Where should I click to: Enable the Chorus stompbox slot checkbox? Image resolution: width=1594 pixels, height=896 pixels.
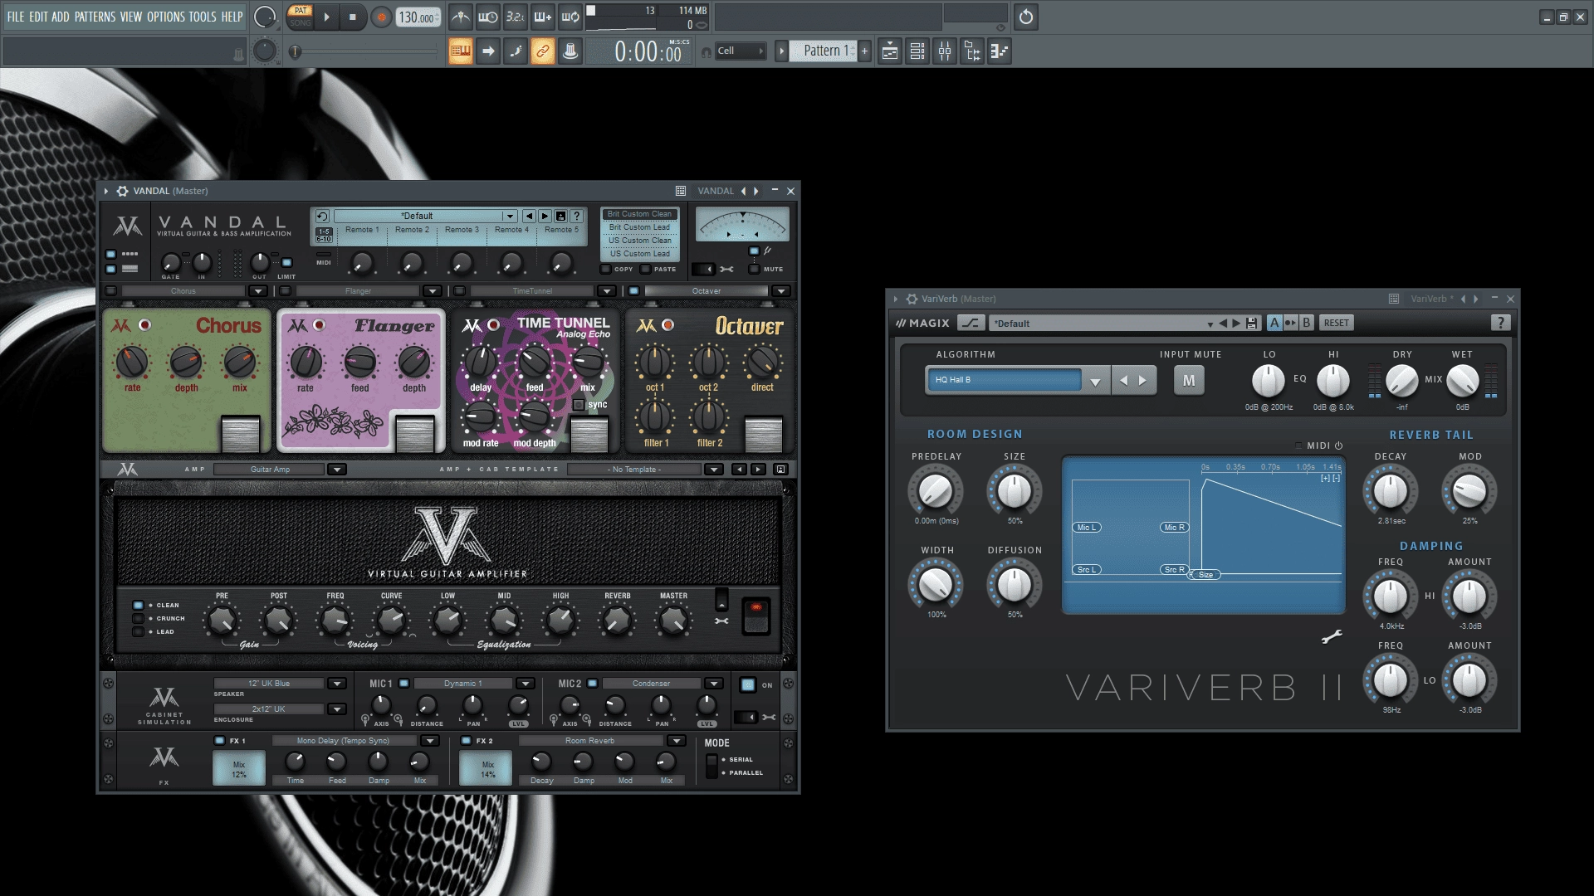point(110,291)
